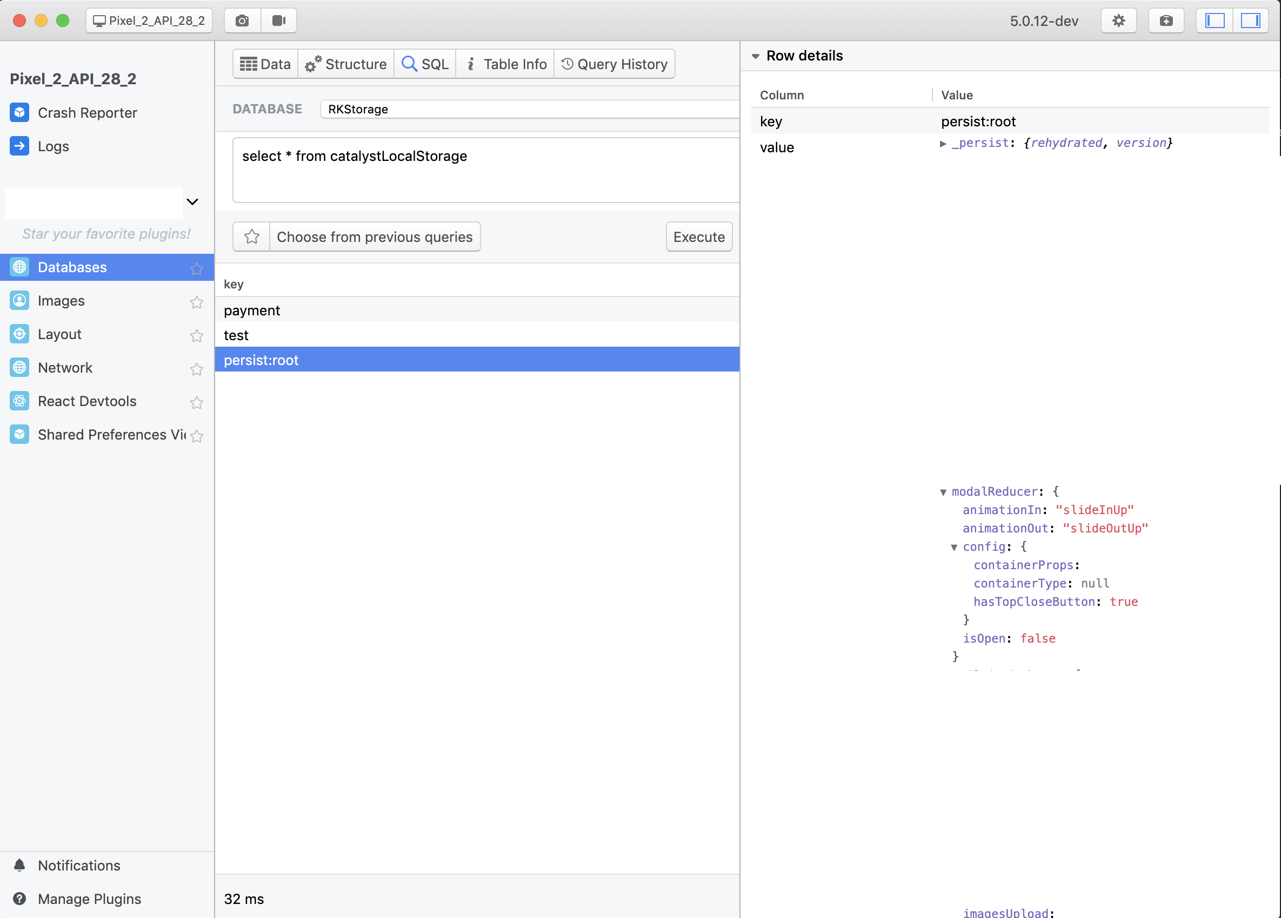This screenshot has width=1281, height=918.
Task: Expand the app selector dropdown chevron
Action: [192, 202]
